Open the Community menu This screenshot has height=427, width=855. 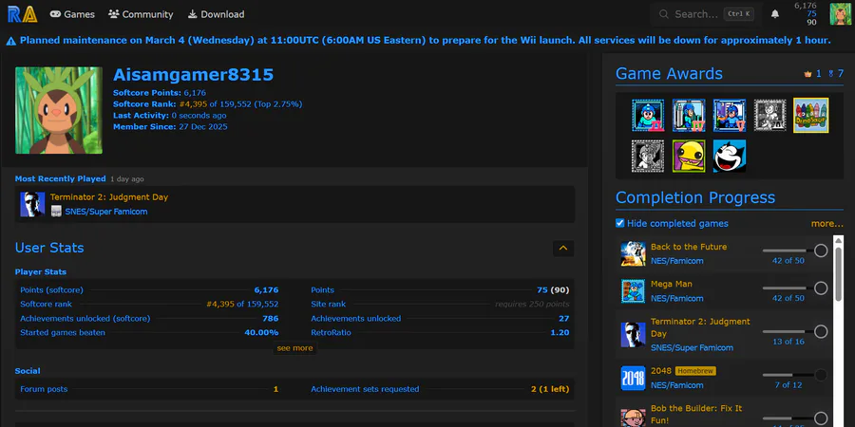[x=141, y=14]
